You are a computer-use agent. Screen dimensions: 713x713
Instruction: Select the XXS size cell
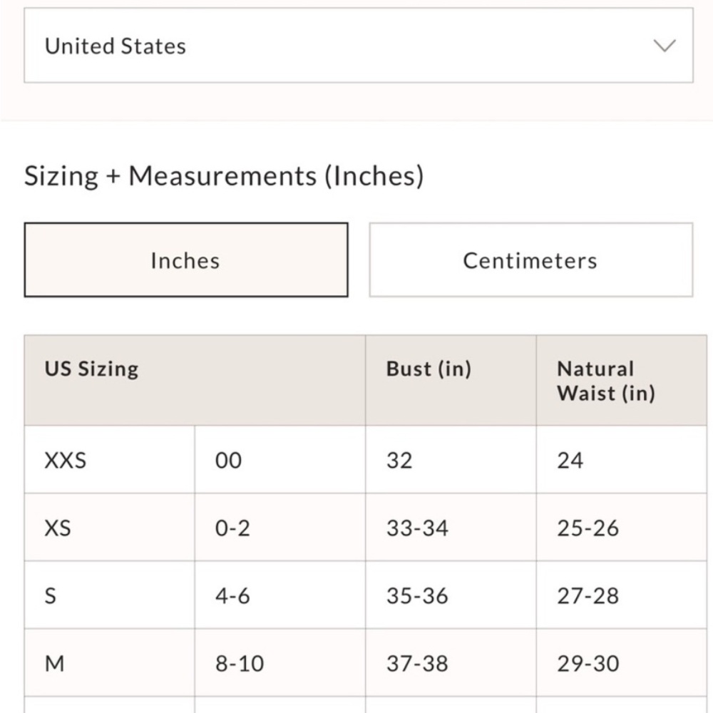pos(66,460)
